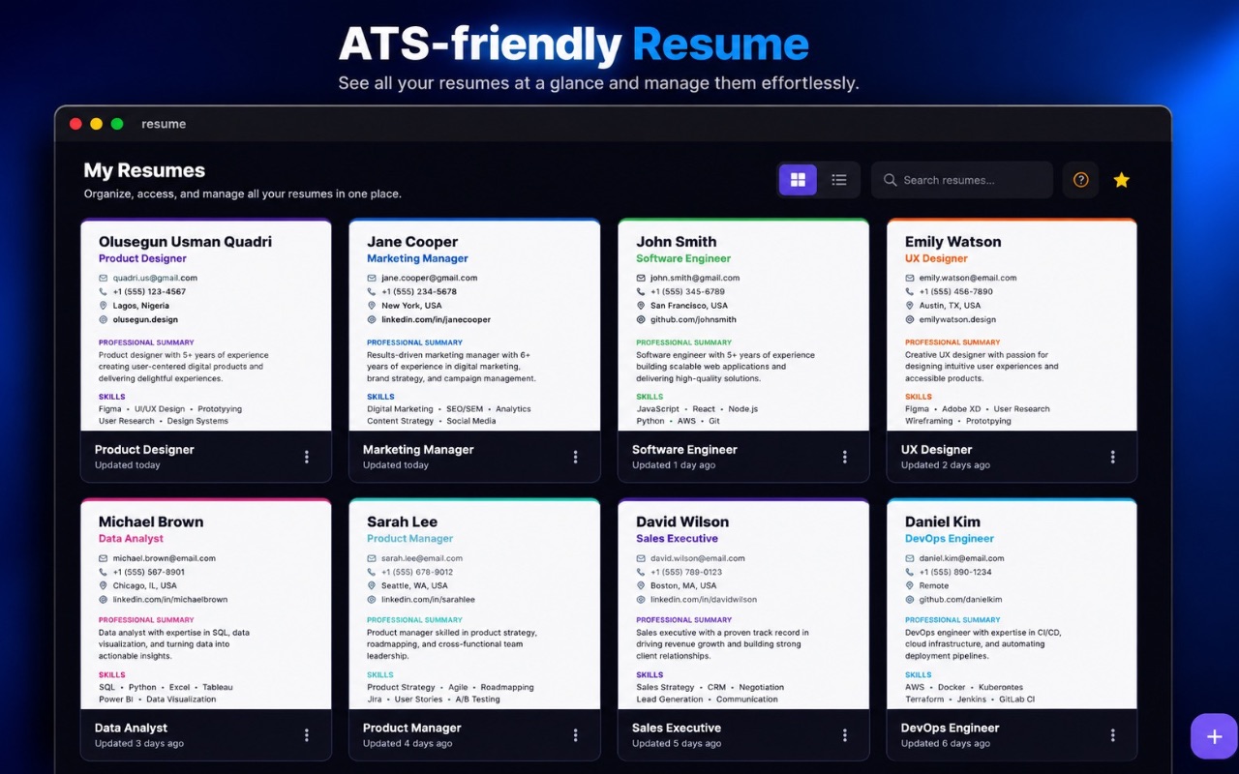This screenshot has height=774, width=1239.
Task: Open options menu for Sales Executive resume
Action: point(844,735)
